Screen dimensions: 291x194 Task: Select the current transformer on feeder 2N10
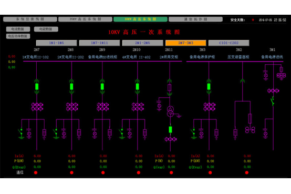pyautogui.click(x=138, y=107)
